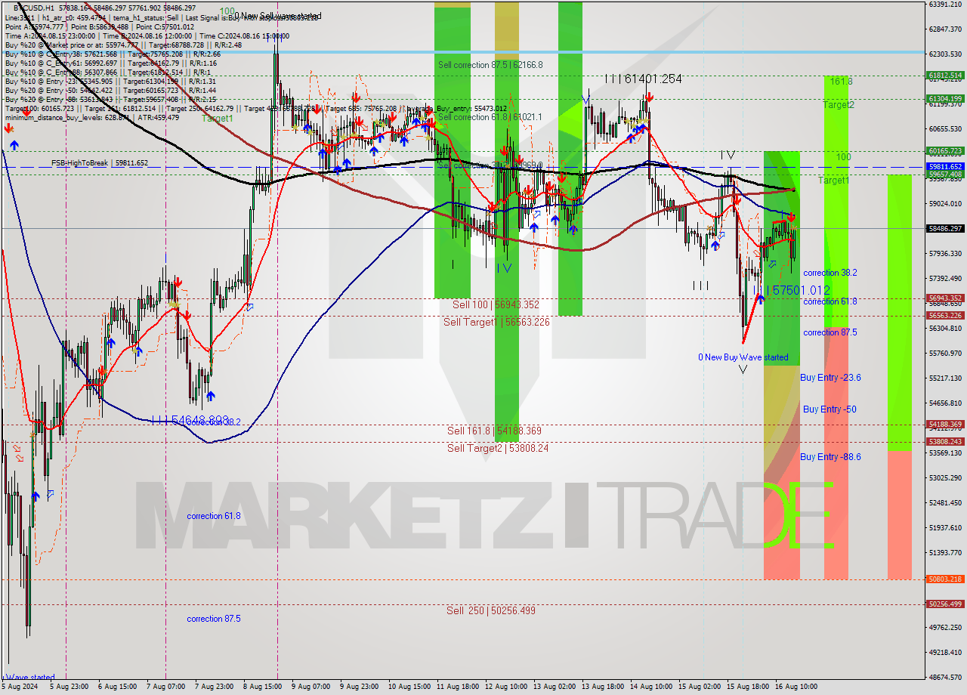Click the 59657.408 price tag
The height and width of the screenshot is (695, 967).
coord(945,175)
